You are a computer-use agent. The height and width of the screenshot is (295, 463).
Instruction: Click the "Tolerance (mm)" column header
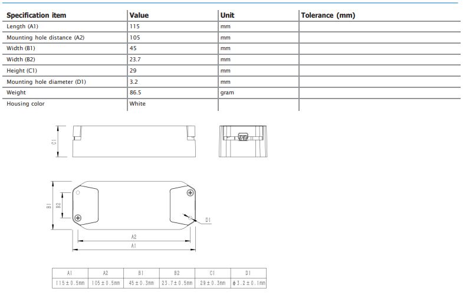pos(328,15)
